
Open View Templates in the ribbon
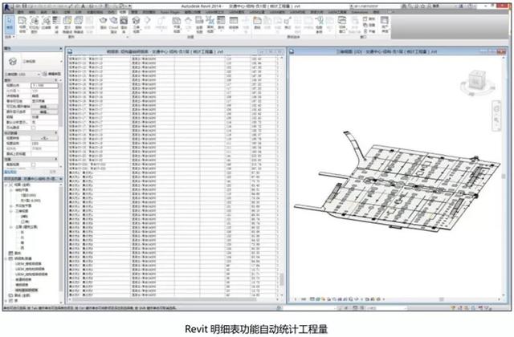pyautogui.click(x=22, y=25)
